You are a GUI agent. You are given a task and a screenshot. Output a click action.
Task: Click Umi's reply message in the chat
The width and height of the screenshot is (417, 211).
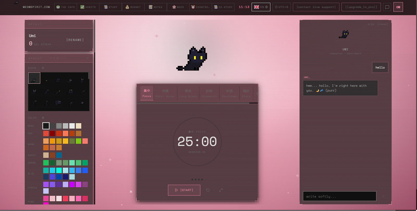[340, 88]
